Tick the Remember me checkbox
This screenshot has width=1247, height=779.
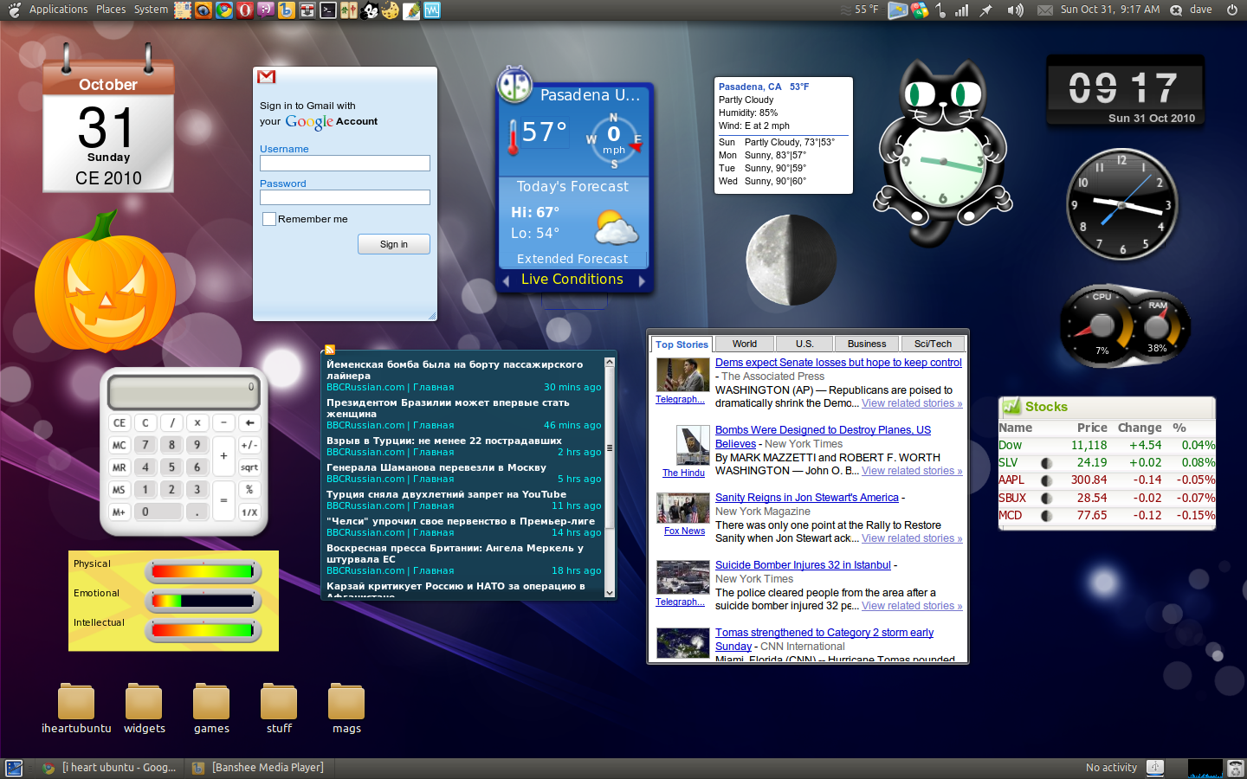point(269,219)
